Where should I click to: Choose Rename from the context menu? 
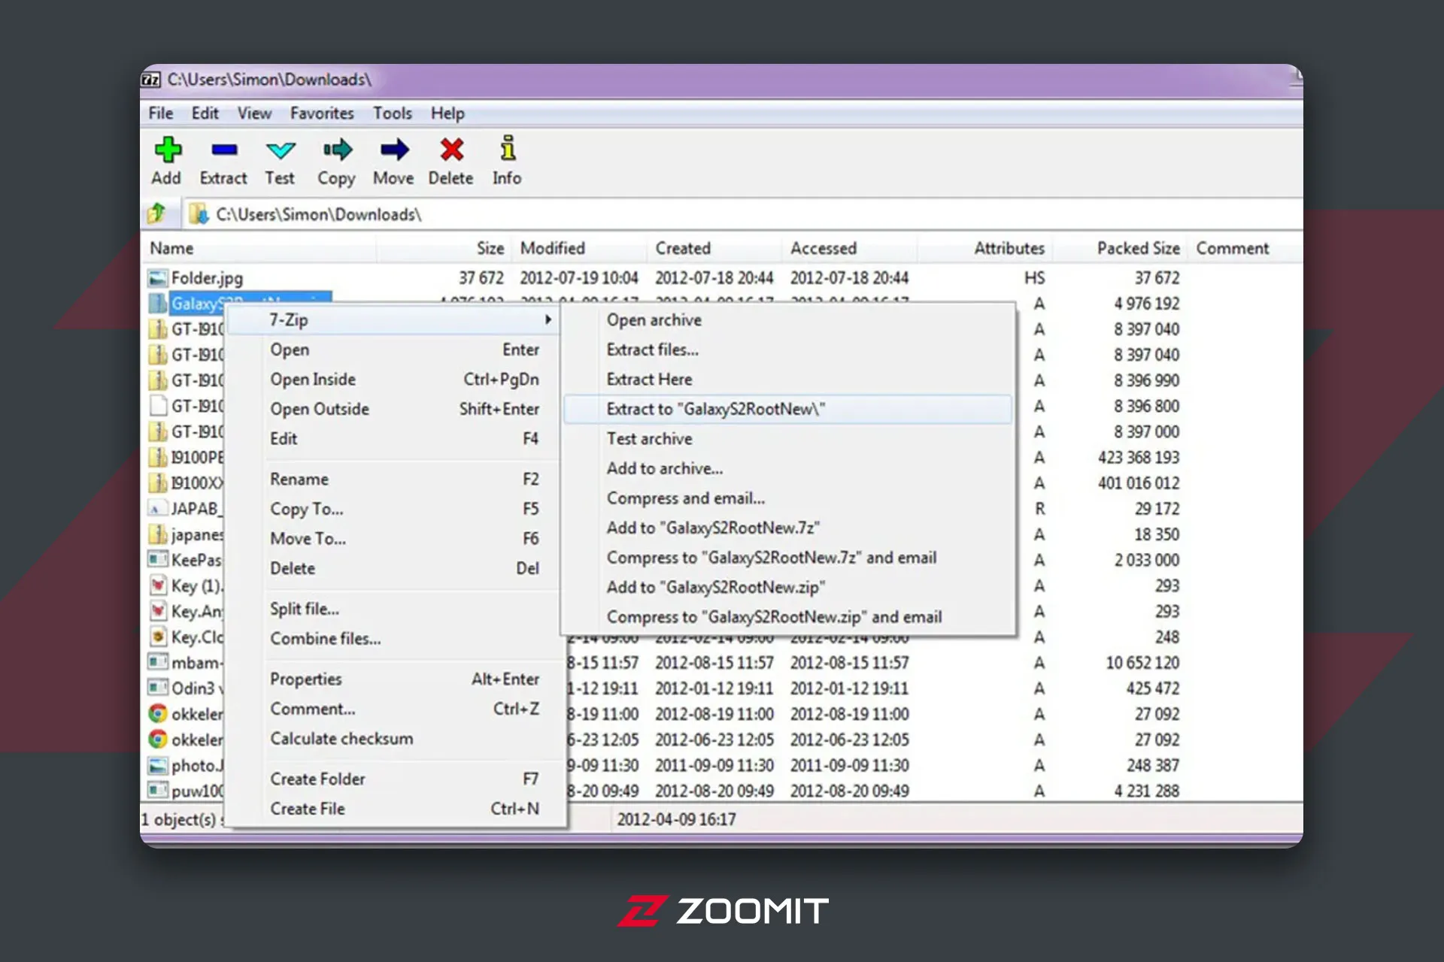(393, 479)
